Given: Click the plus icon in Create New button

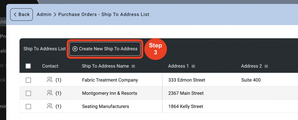Looking at the screenshot, I should [75, 49].
